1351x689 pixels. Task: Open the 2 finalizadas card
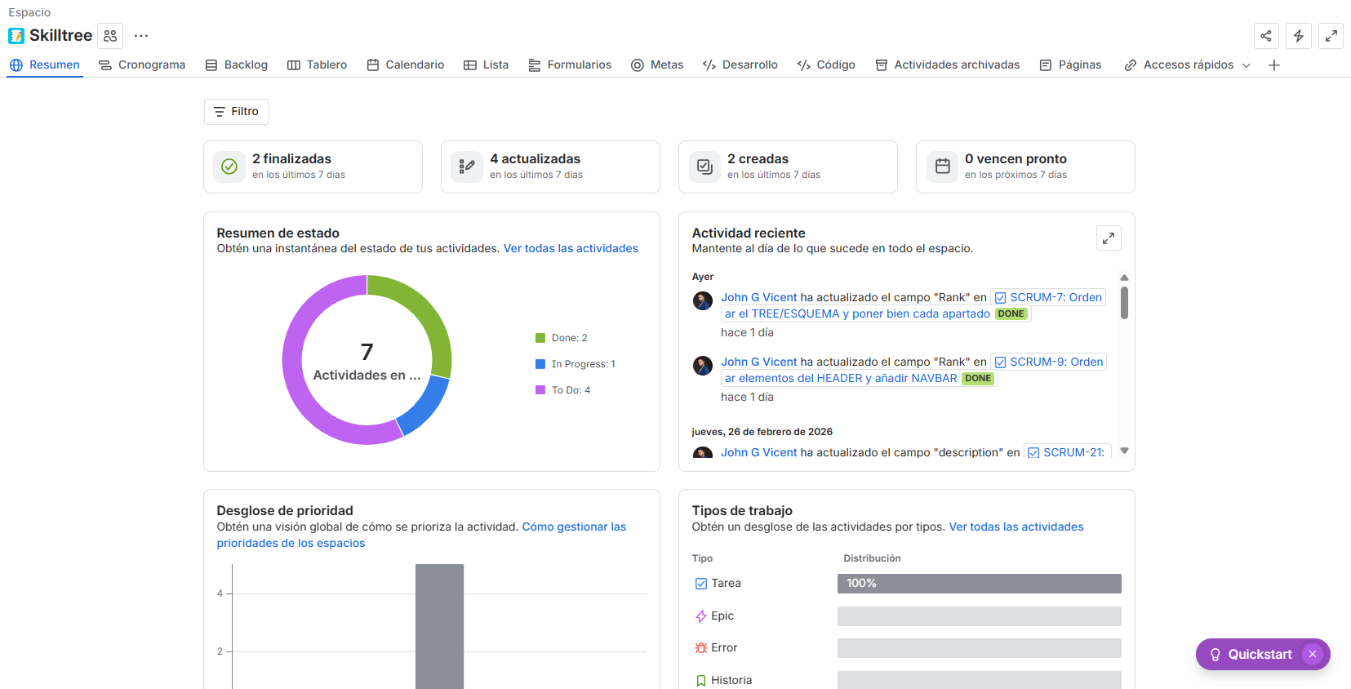(x=313, y=167)
